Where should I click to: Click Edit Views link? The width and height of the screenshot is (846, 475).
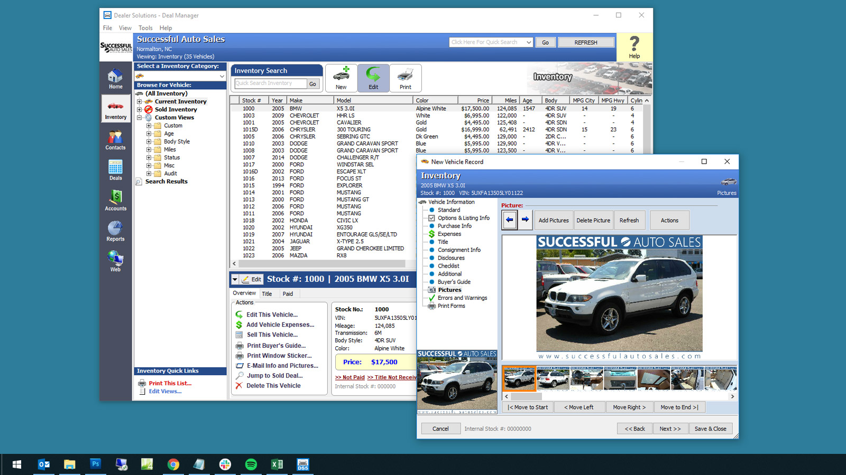click(165, 391)
